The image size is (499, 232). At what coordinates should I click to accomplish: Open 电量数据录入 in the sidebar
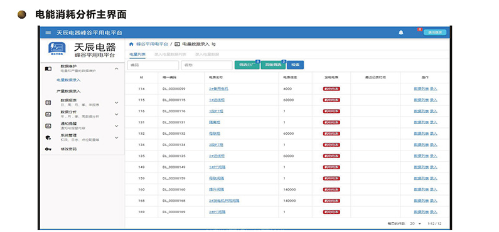[x=68, y=80]
